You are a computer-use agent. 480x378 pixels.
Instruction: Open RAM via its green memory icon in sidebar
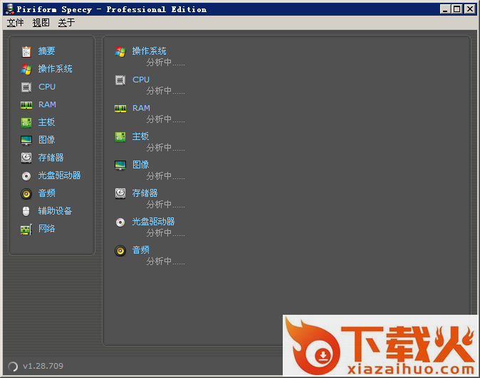click(26, 104)
